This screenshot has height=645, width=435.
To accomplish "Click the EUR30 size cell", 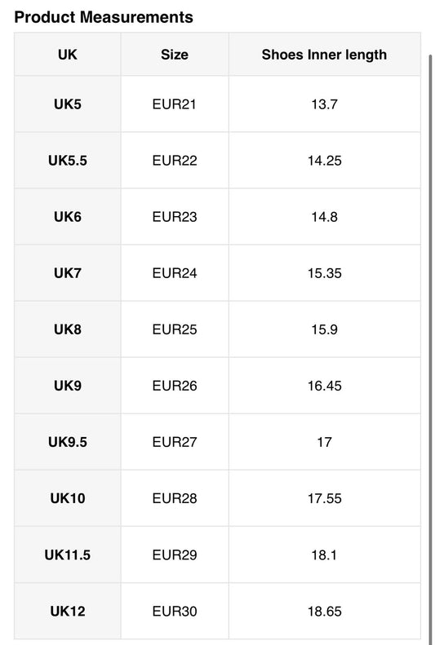I will pos(175,612).
